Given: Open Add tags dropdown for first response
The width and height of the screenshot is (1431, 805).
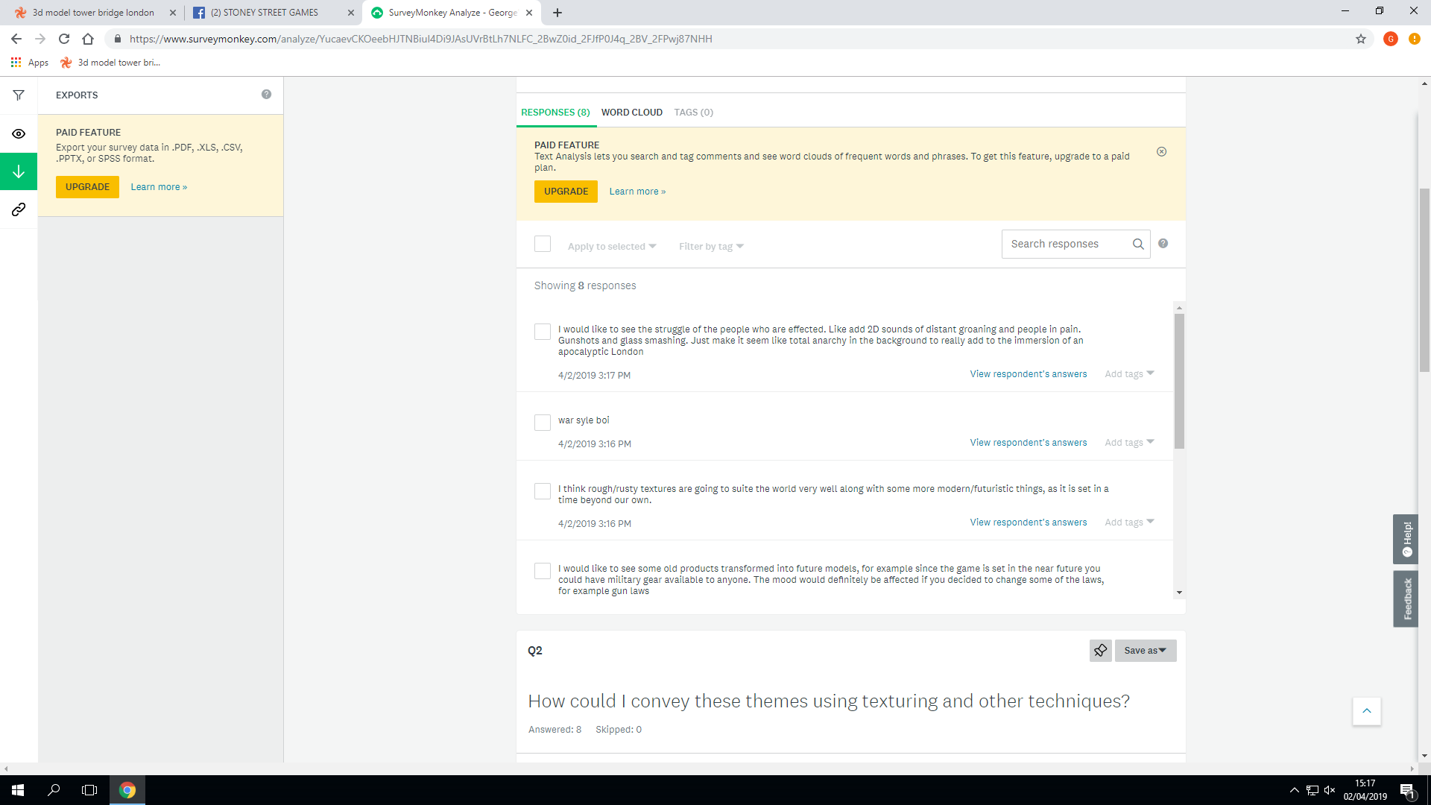Looking at the screenshot, I should coord(1129,374).
